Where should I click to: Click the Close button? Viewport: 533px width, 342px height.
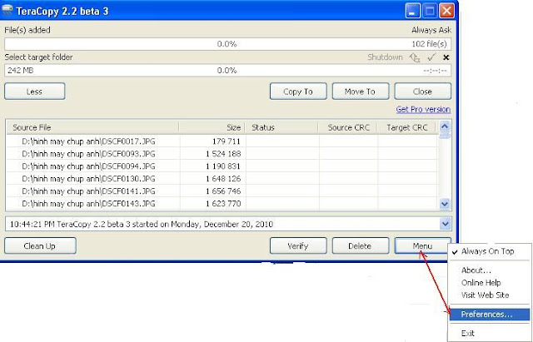422,92
